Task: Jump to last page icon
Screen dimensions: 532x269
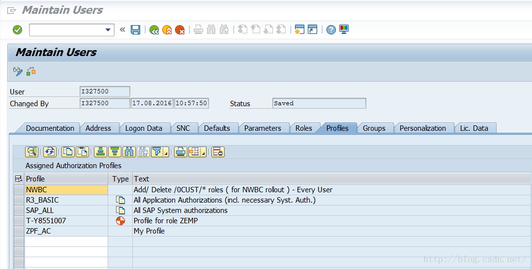Action: pyautogui.click(x=281, y=30)
